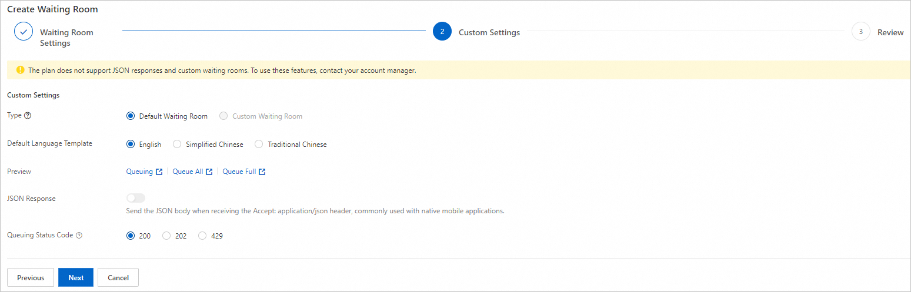The image size is (911, 292).
Task: Open the Queuing preview external-link icon
Action: 159,172
